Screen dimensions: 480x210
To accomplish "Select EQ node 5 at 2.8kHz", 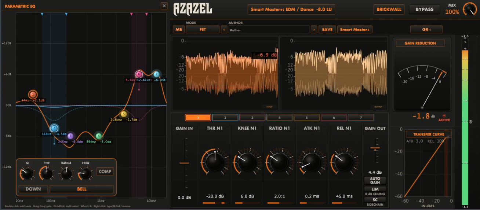I will 124,114.
